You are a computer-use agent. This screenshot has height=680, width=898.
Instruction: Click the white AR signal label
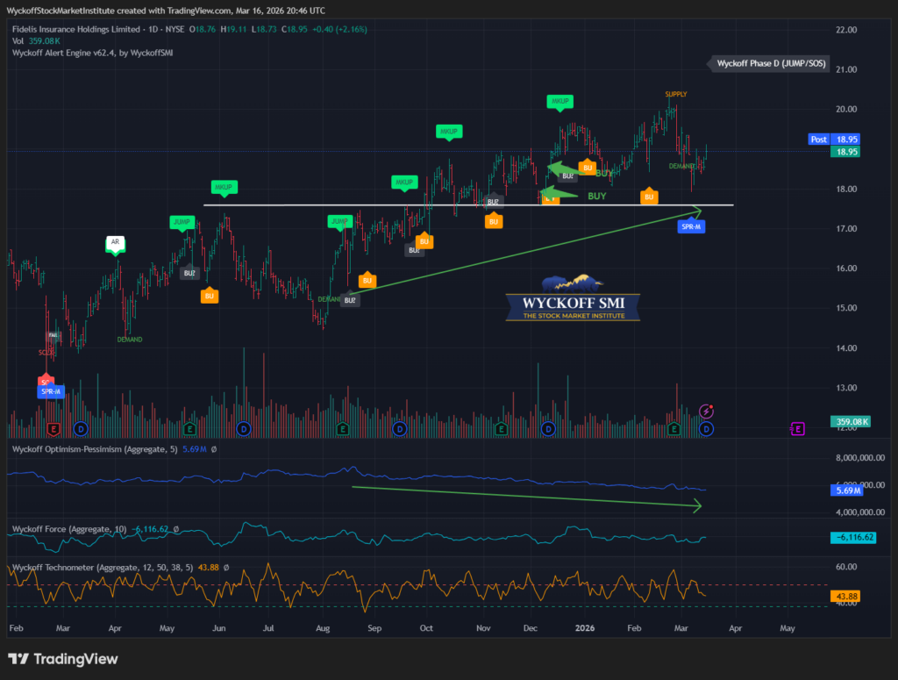click(115, 241)
